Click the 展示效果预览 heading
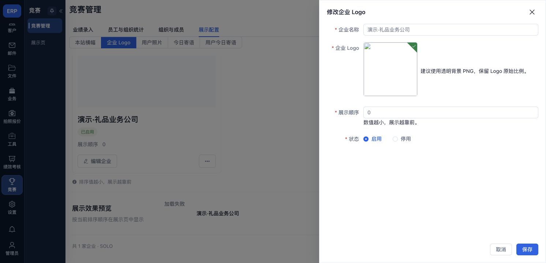This screenshot has height=263, width=546. pos(91,208)
